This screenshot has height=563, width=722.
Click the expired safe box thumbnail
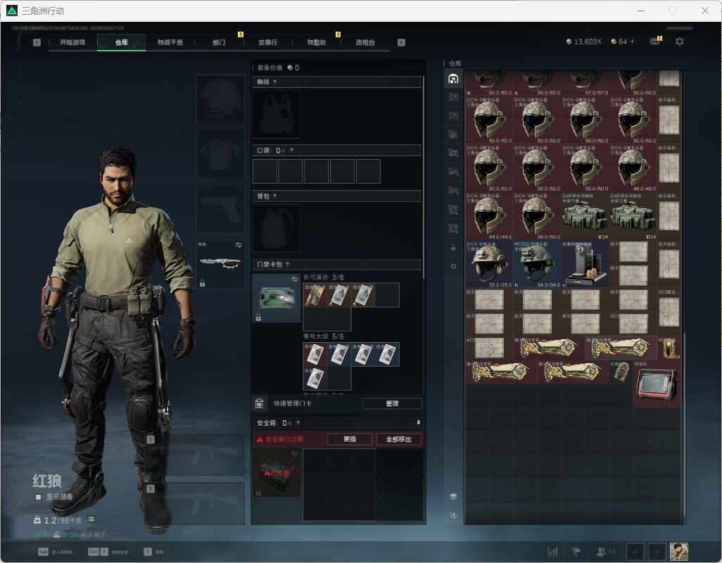[x=277, y=473]
